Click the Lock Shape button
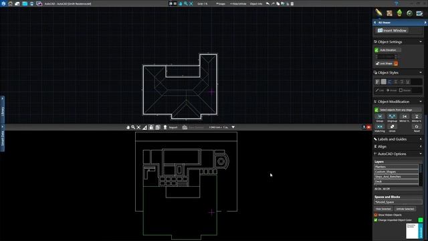This screenshot has width=428, height=241. tap(384, 64)
